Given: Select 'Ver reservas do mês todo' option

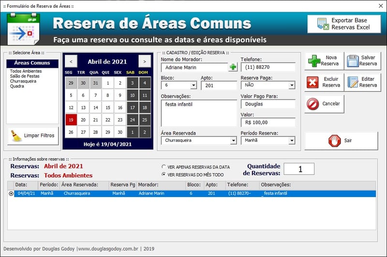Looking at the screenshot, I should pos(164,174).
